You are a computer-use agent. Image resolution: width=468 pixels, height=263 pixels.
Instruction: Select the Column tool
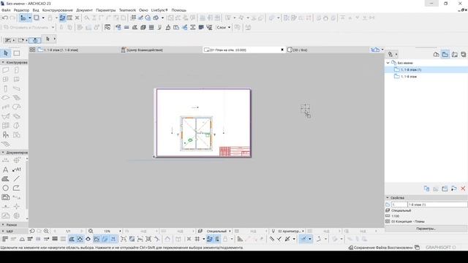tap(6, 88)
